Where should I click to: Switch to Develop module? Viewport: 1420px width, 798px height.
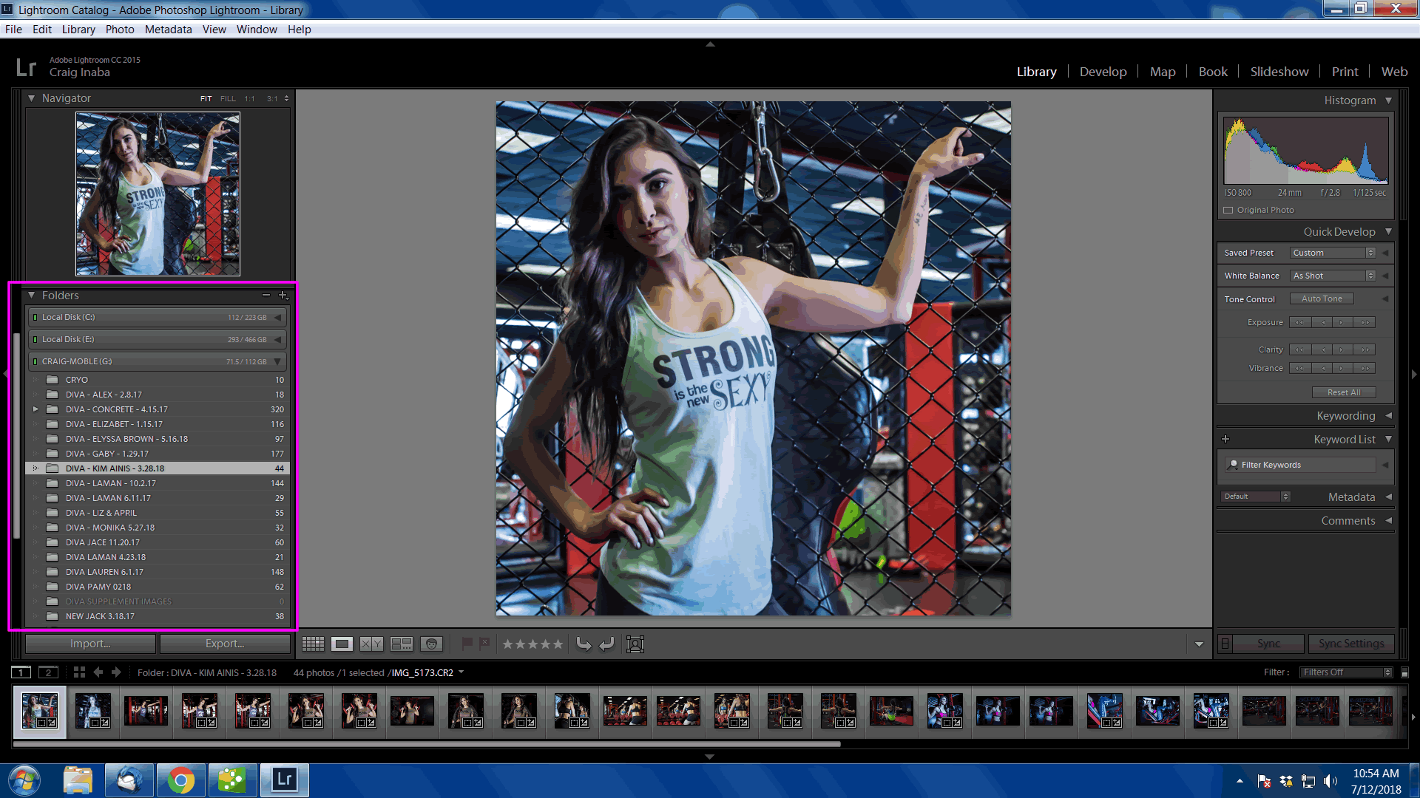coord(1103,72)
